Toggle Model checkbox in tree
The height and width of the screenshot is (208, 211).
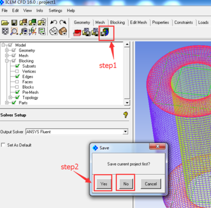[x=11, y=45]
